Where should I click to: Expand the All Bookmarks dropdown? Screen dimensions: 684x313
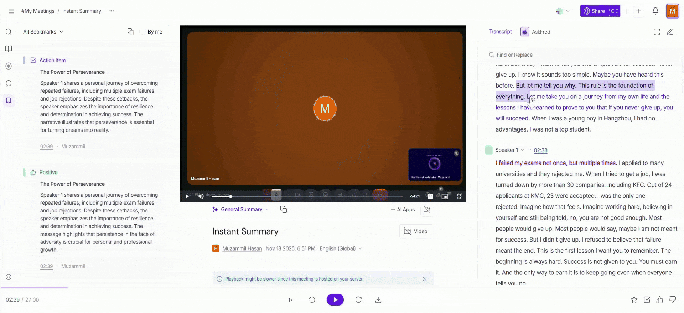[x=43, y=32]
